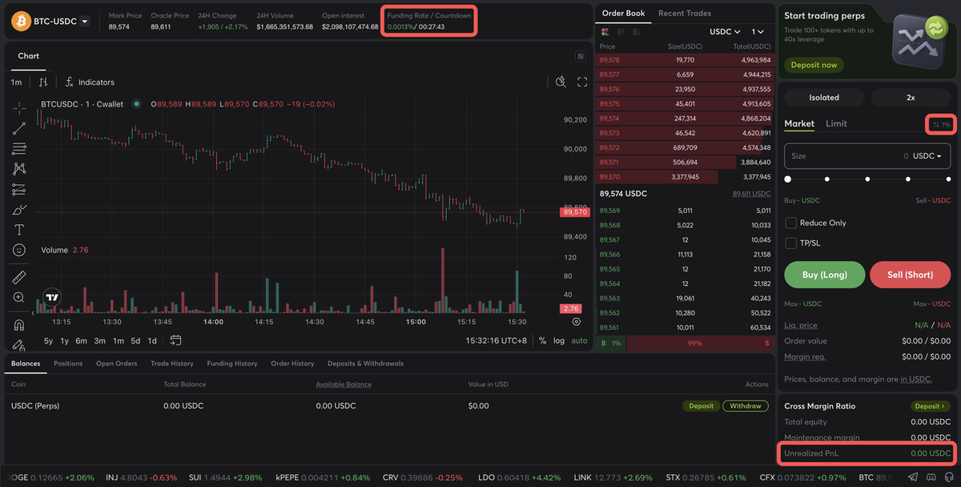Enable the Reduce Only checkbox
961x487 pixels.
(x=791, y=223)
